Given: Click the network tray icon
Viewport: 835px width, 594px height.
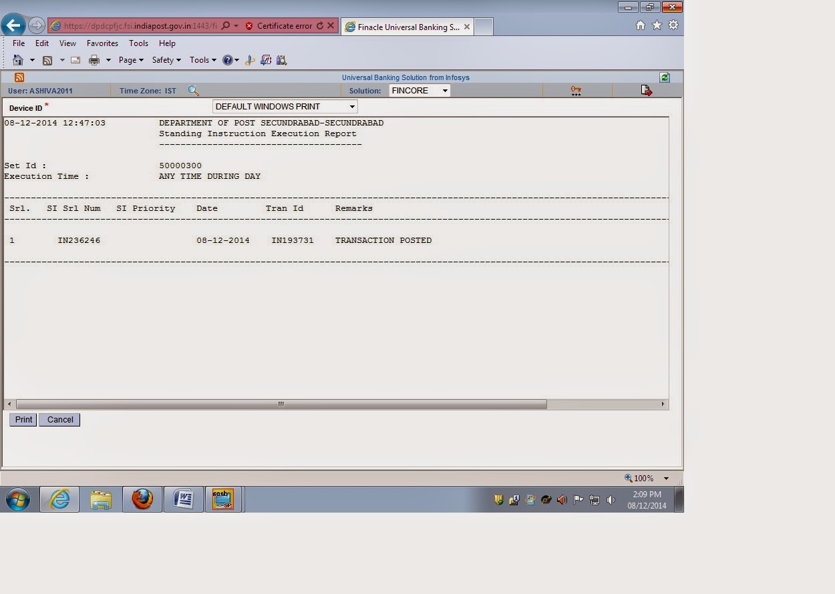Looking at the screenshot, I should 595,499.
